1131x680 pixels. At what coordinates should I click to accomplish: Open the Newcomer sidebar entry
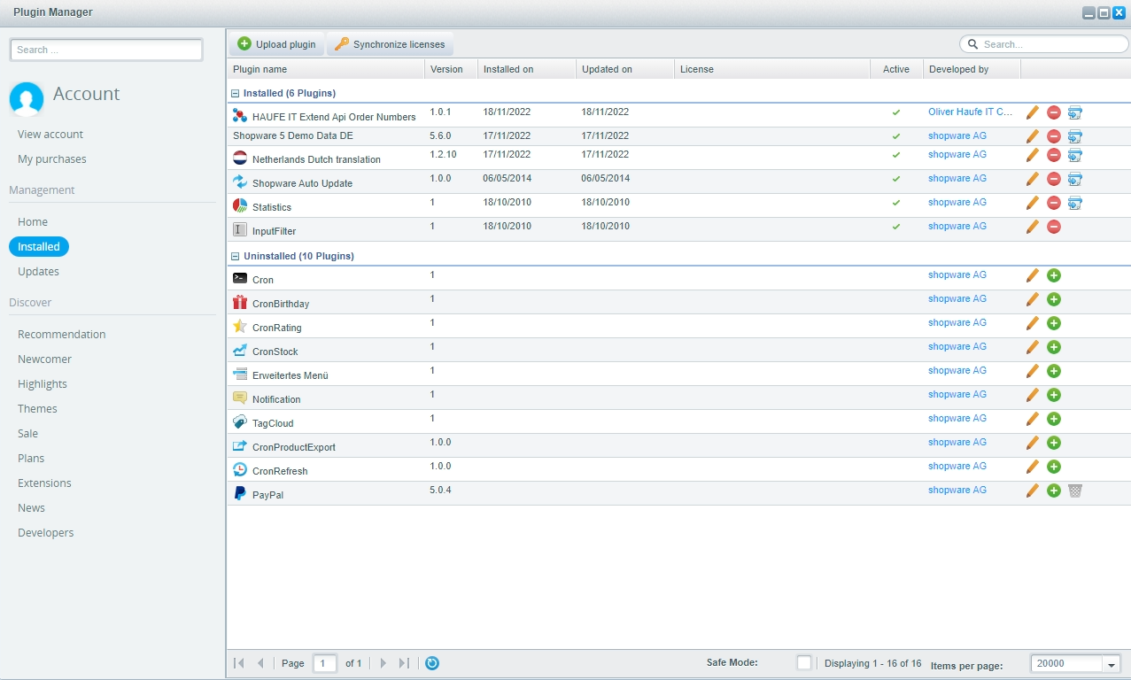[x=44, y=359]
